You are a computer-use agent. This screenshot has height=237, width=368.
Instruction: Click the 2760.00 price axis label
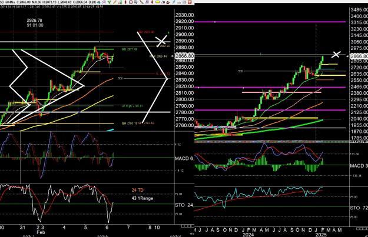coord(185,125)
